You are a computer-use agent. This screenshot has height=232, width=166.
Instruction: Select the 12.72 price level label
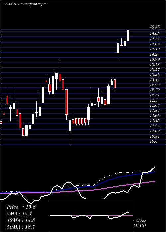pos(155,90)
